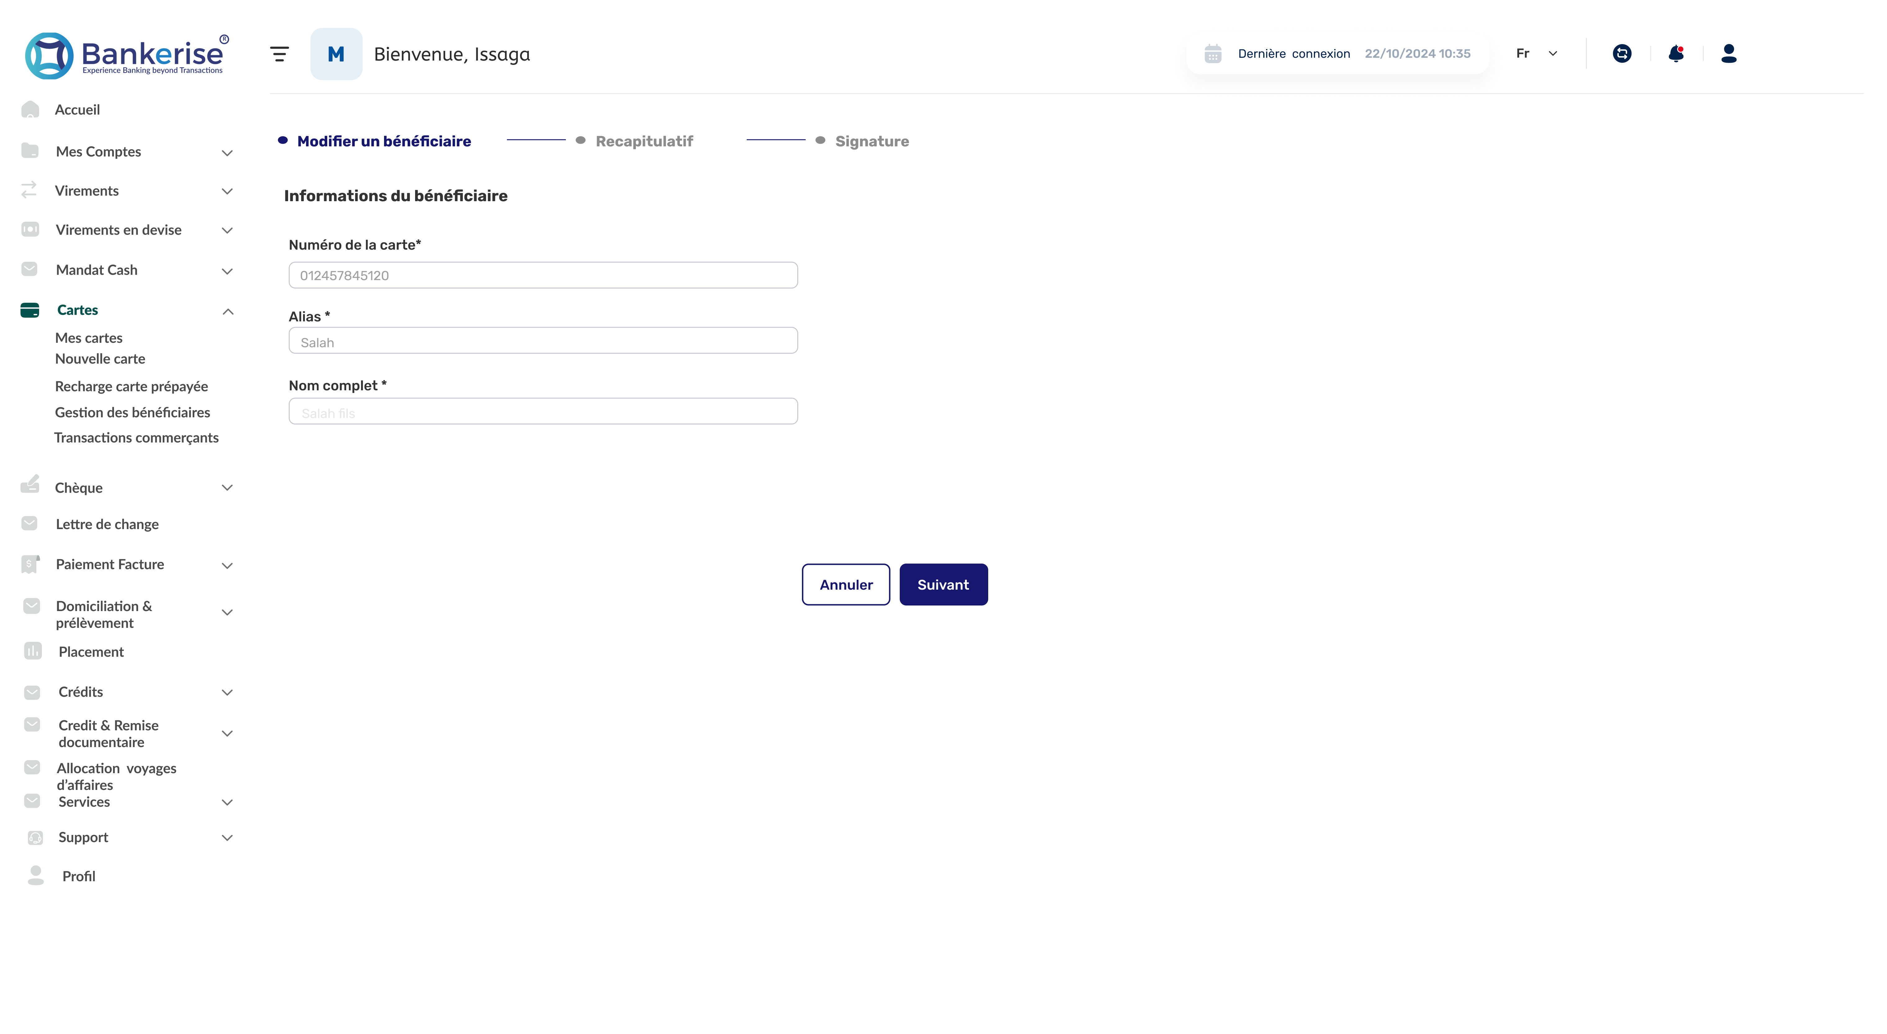Click the refresh sync icon in header
Viewport: 1887px width, 1034px height.
coord(1622,53)
